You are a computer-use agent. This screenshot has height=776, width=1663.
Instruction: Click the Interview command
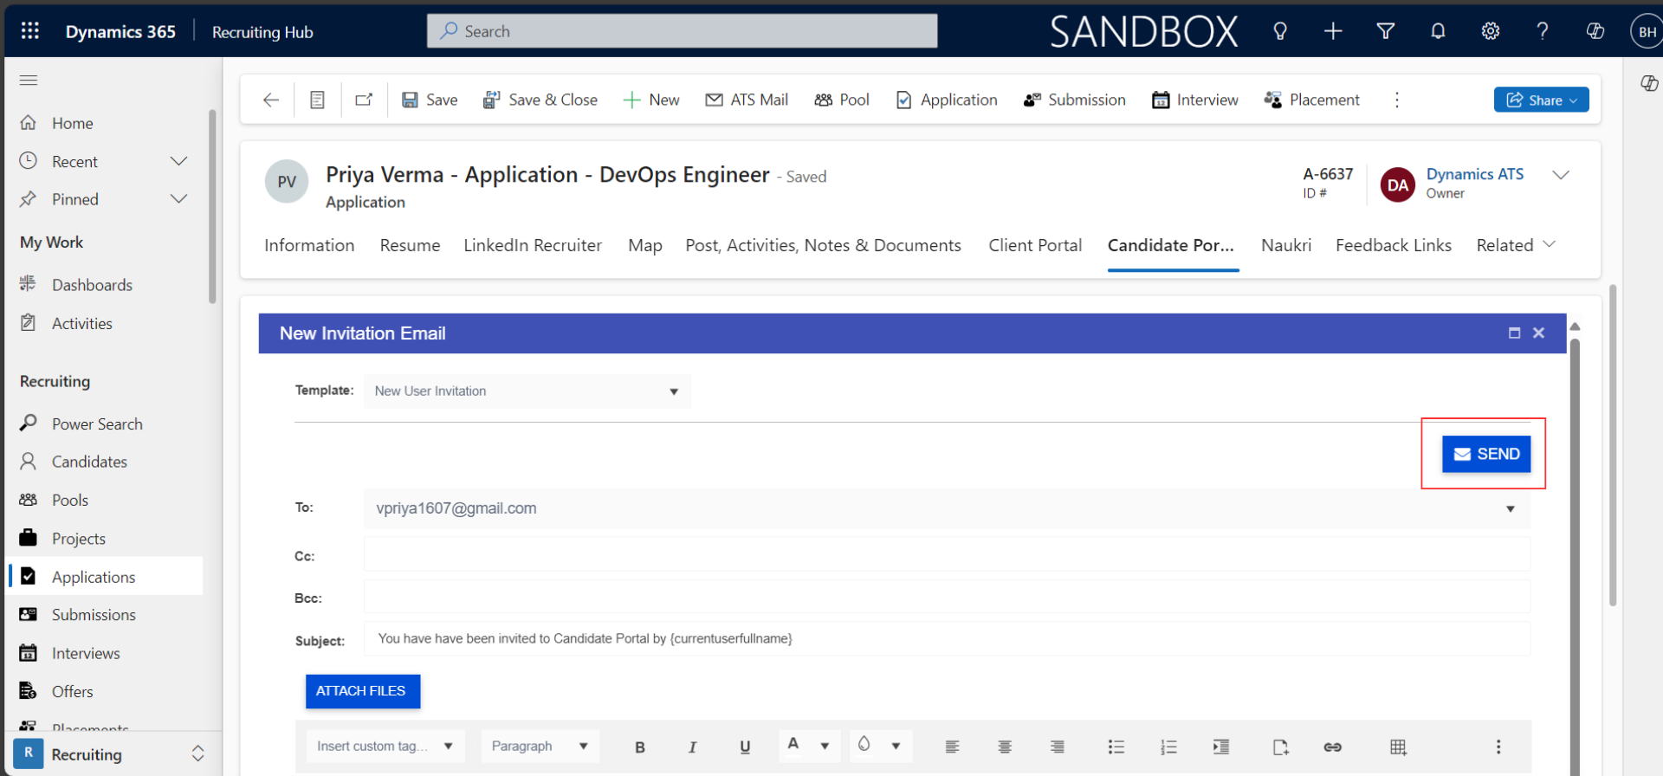(x=1195, y=100)
